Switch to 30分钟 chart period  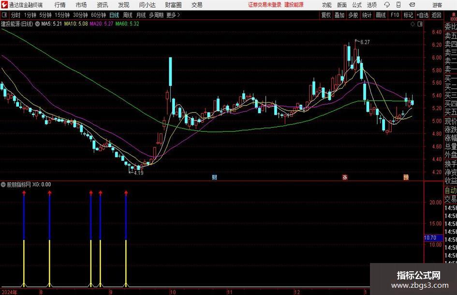tap(80, 15)
